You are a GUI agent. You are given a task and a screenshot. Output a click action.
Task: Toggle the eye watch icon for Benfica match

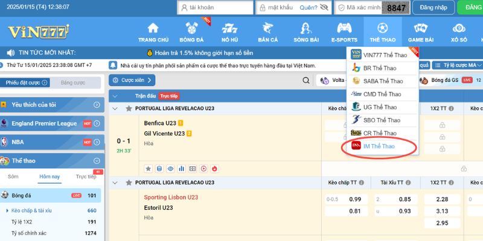(x=170, y=169)
